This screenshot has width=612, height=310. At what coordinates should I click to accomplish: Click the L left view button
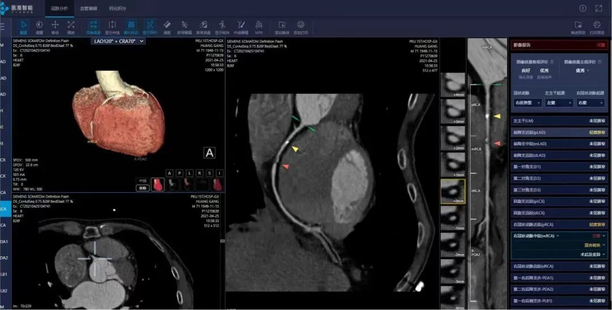tap(189, 173)
